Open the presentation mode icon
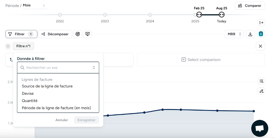This screenshot has width=274, height=138. click(88, 34)
